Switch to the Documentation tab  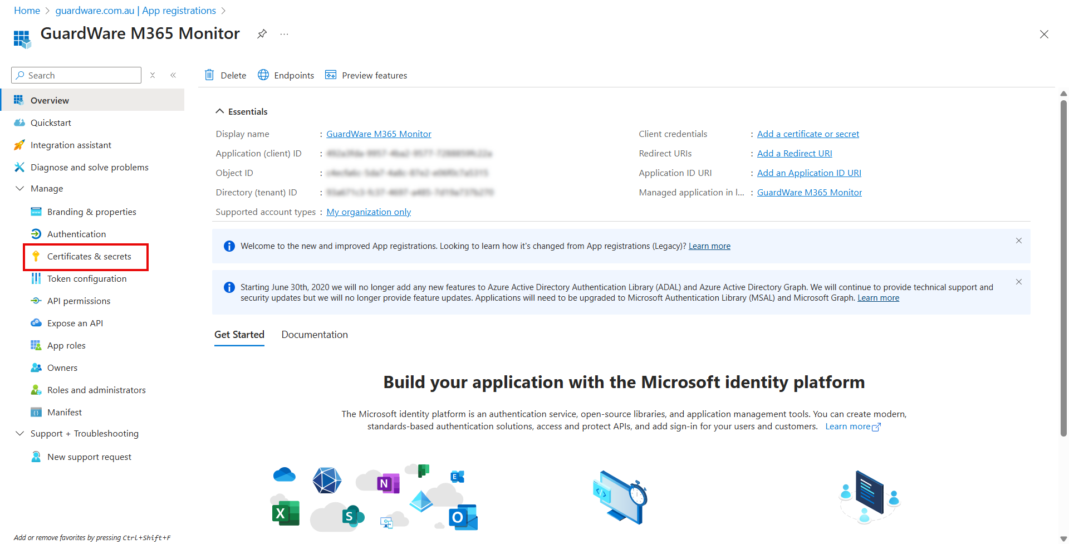314,335
